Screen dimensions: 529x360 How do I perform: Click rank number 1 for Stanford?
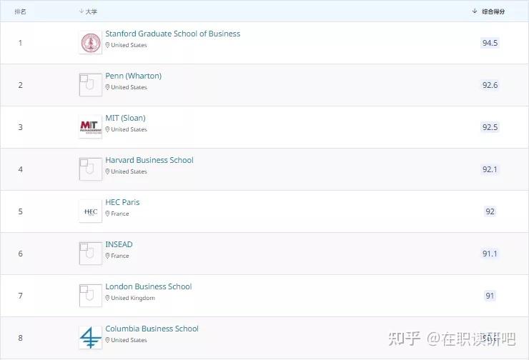coord(20,43)
